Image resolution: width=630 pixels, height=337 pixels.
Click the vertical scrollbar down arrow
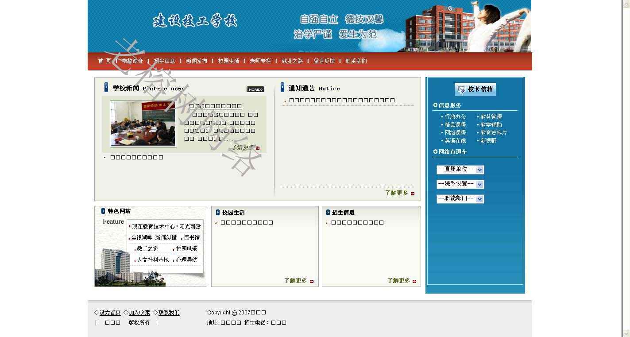coord(626,333)
